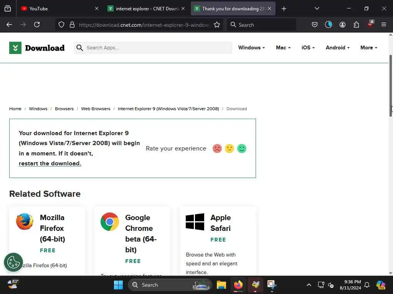Open Apple Safari title link
Viewport: 393px width, 294px height.
point(221,223)
